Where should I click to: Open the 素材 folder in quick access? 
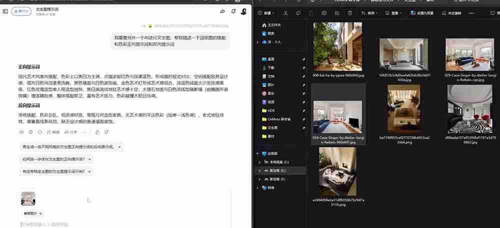[268, 136]
